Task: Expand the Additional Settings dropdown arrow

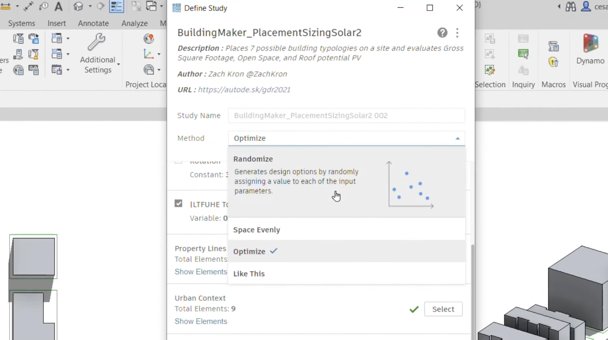Action: (118, 64)
